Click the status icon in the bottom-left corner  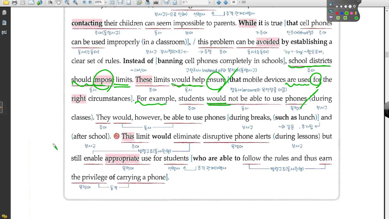point(4,216)
